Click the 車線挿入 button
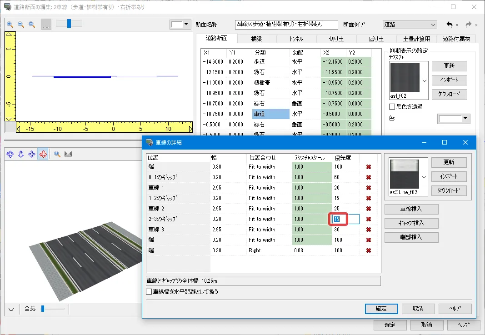Image resolution: width=485 pixels, height=335 pixels. pos(411,209)
